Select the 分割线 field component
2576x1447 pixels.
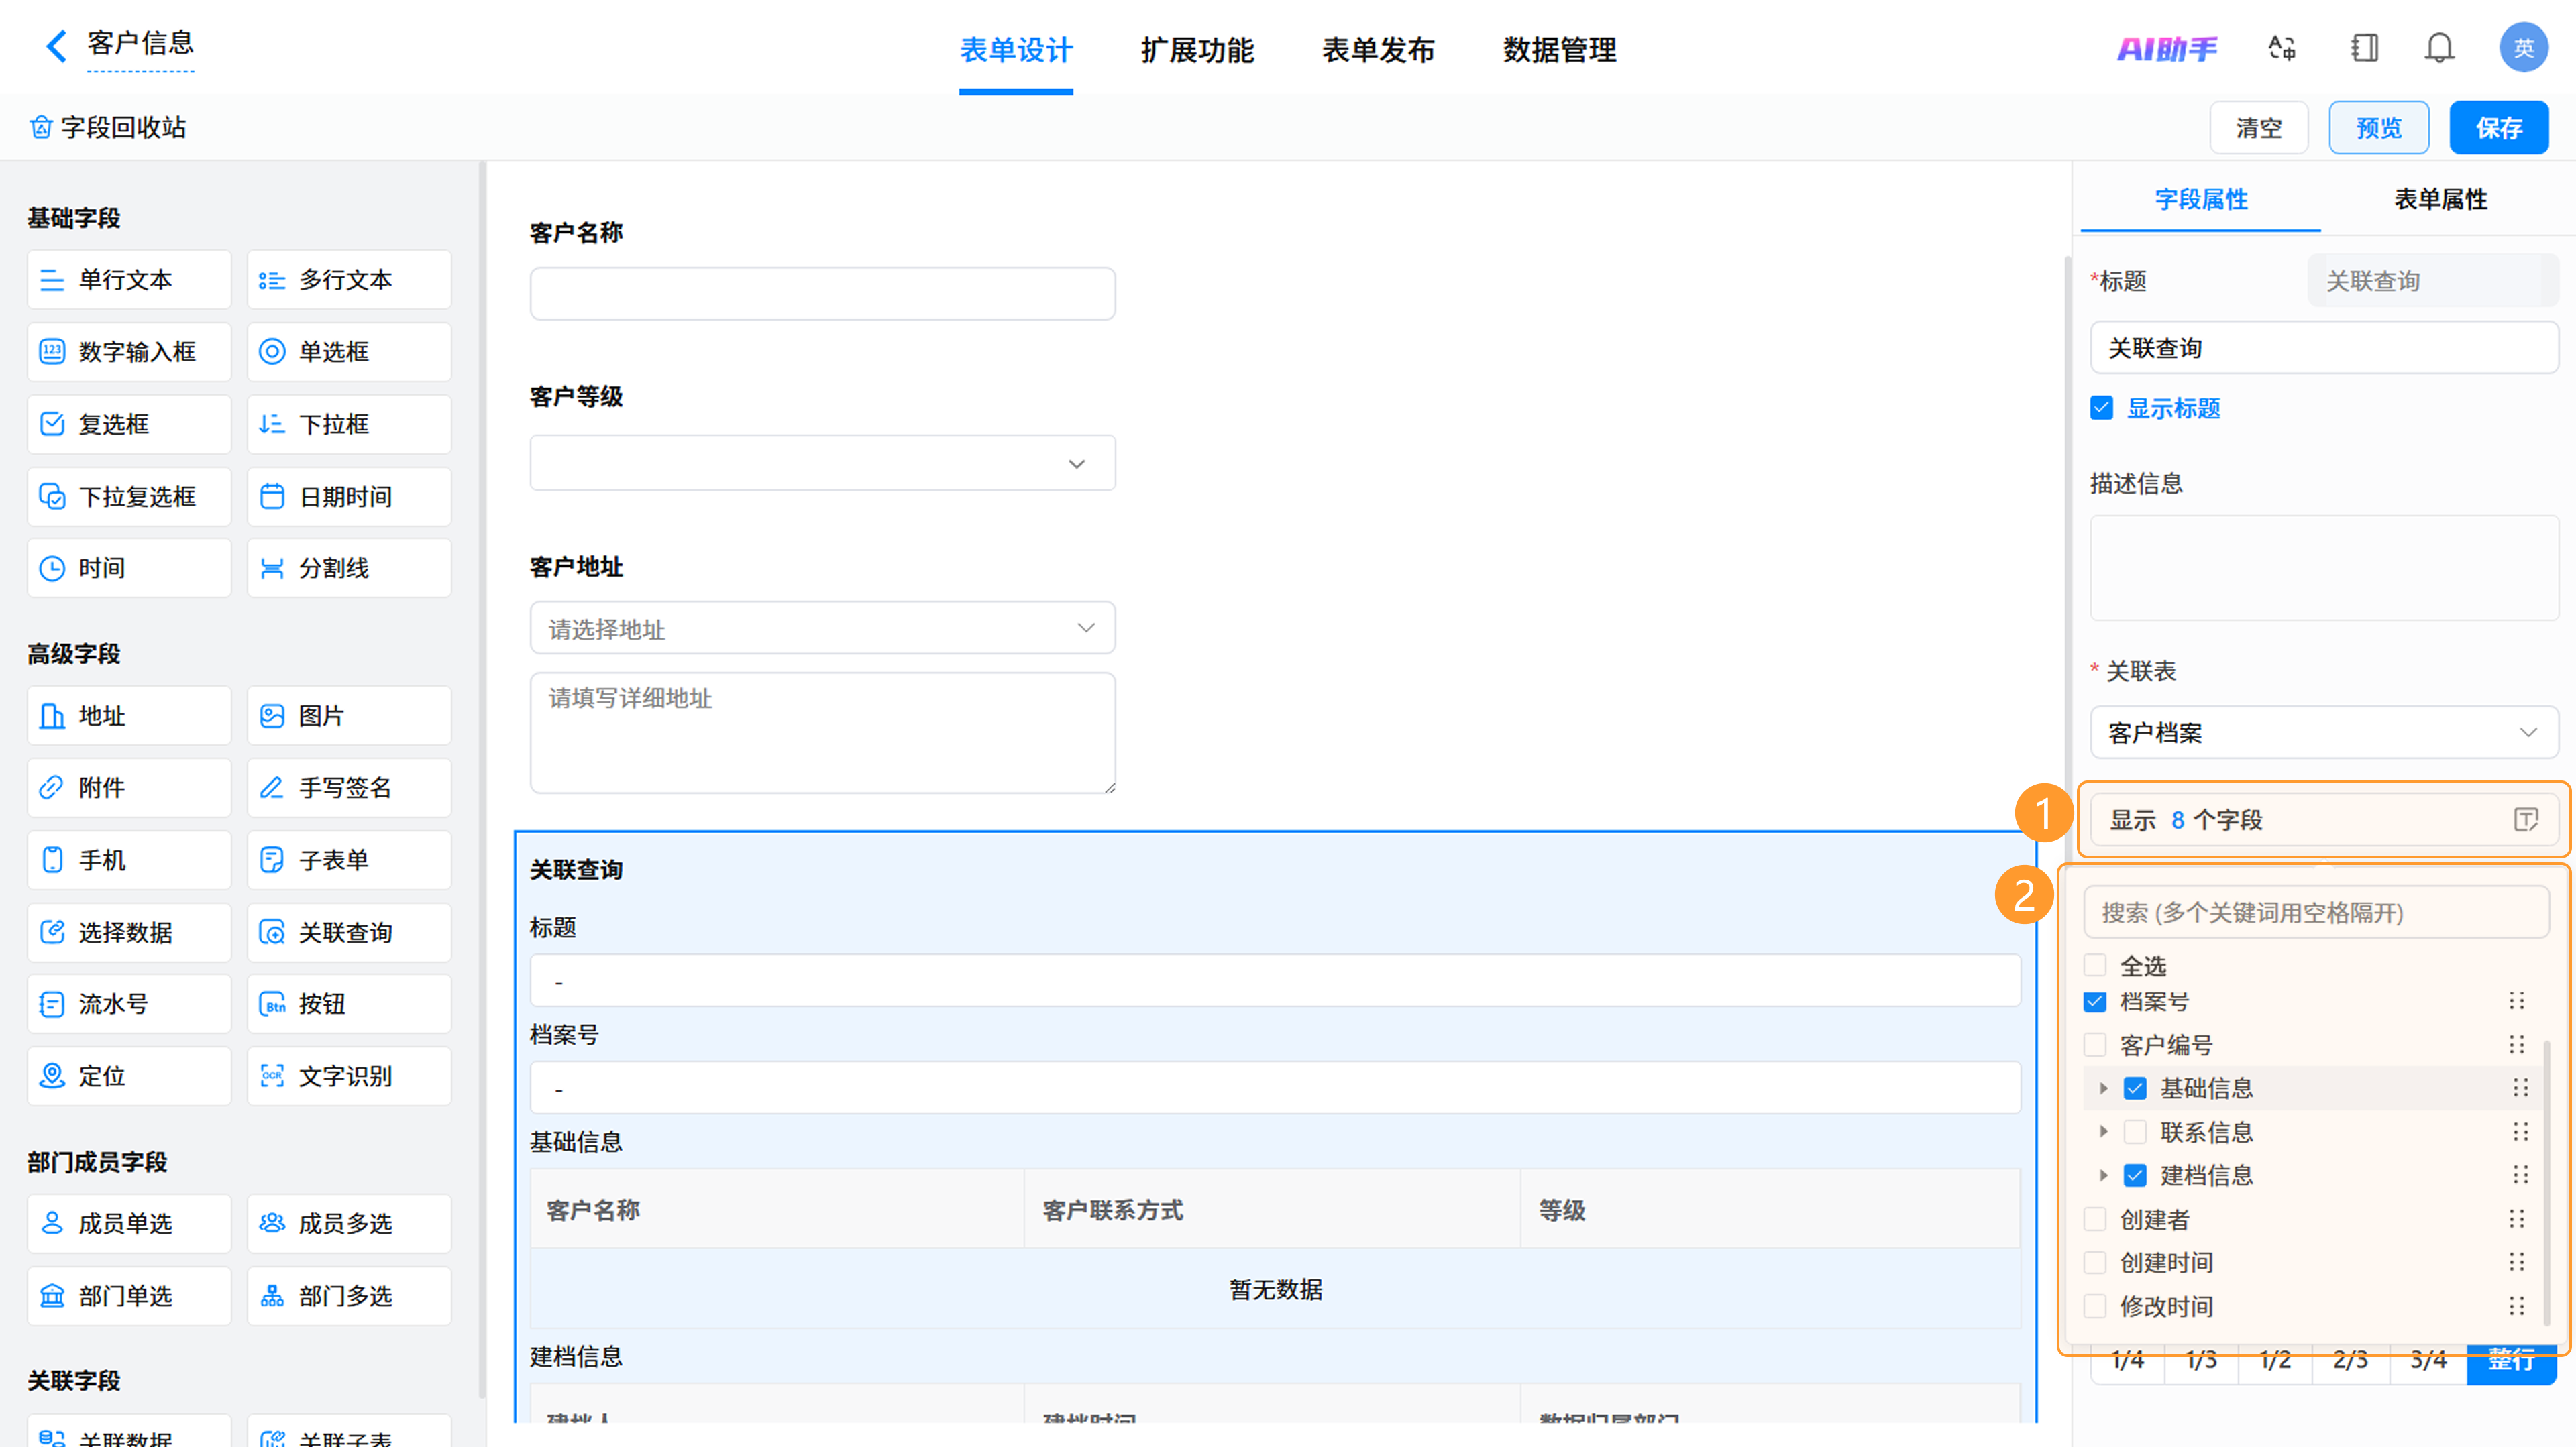click(x=349, y=569)
